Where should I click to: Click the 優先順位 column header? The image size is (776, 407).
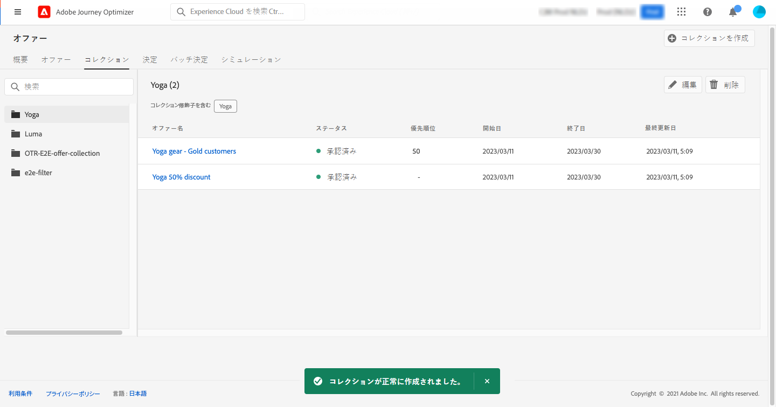(x=423, y=128)
